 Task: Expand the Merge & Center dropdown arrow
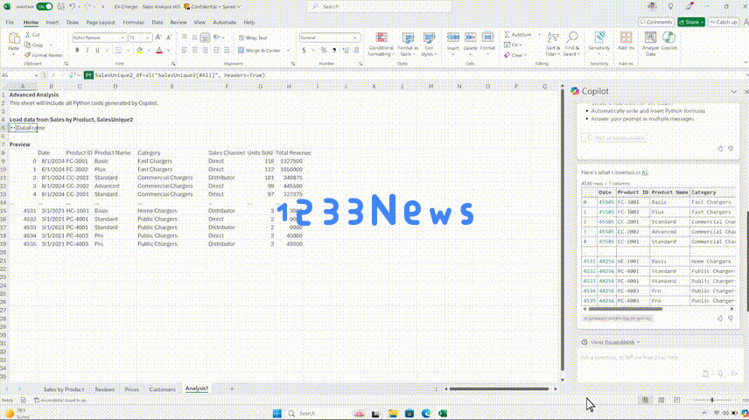(x=288, y=50)
